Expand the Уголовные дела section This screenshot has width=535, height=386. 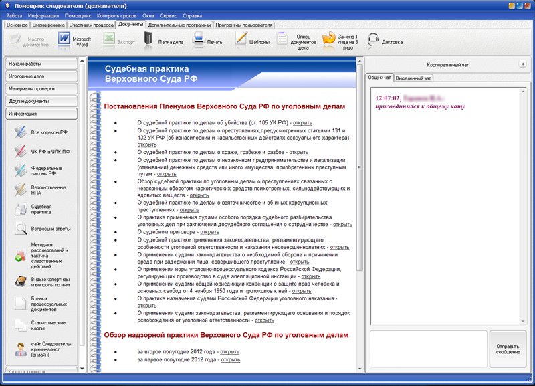point(44,76)
